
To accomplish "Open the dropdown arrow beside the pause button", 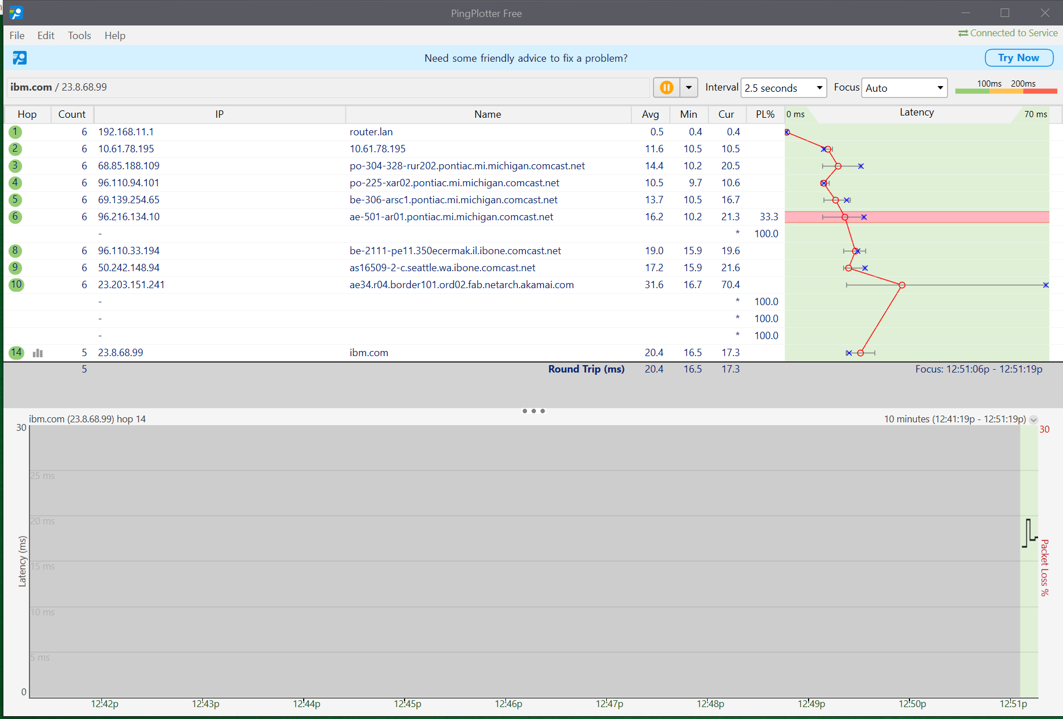I will (688, 88).
